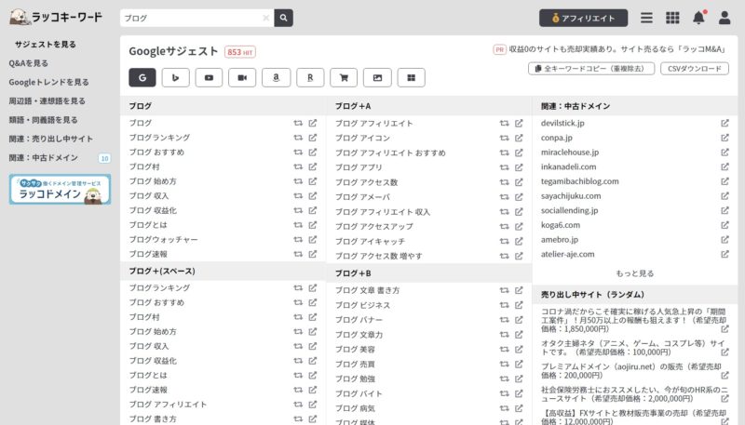Open the notifications bell
Screen dimensions: 745x425
tap(698, 18)
